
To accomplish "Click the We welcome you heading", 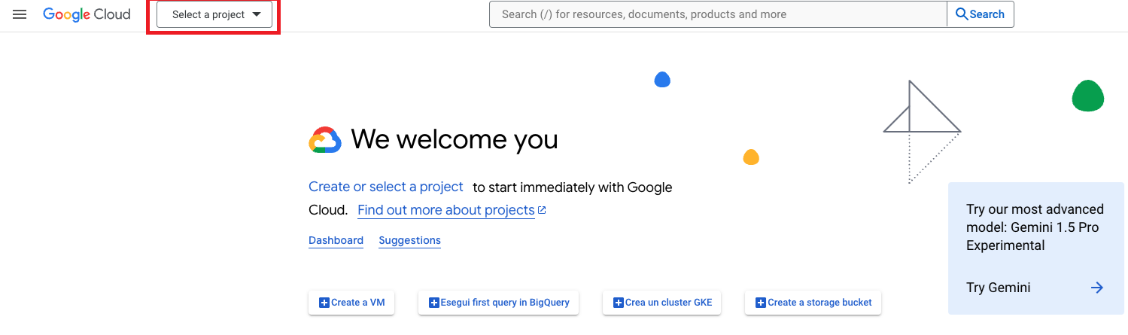I will (455, 139).
